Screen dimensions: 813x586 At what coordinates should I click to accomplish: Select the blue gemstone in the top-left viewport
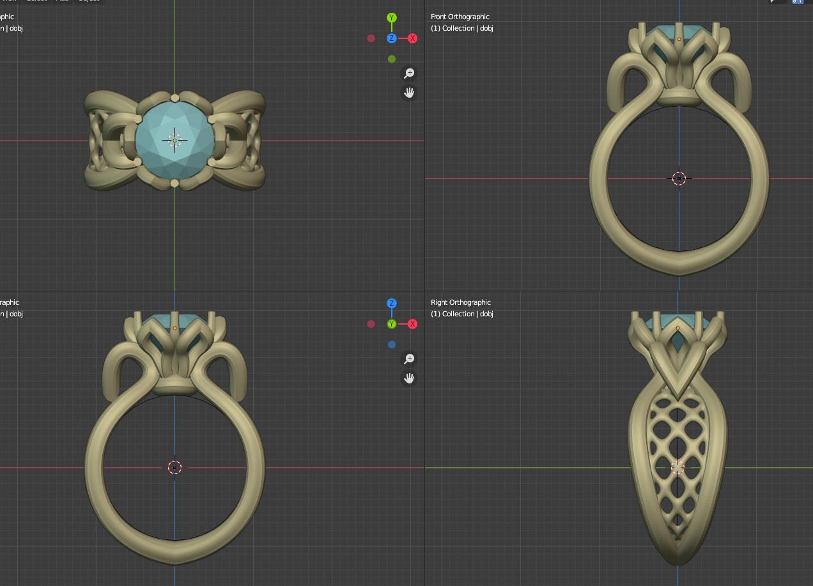pyautogui.click(x=174, y=141)
